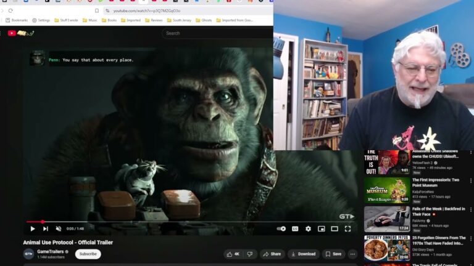Open the more actions ellipsis menu
474x266 pixels.
[352, 254]
